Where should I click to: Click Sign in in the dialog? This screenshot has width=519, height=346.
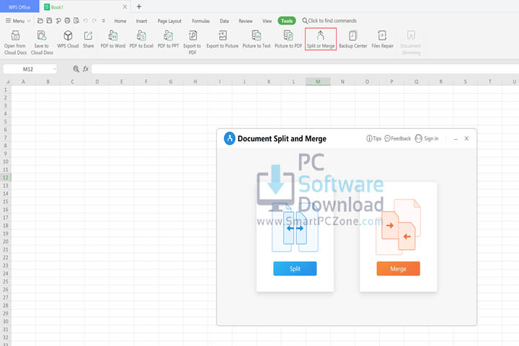tap(427, 138)
